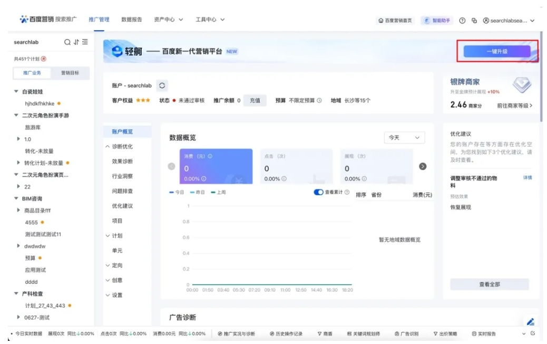Open the help question mark icon

point(462,21)
